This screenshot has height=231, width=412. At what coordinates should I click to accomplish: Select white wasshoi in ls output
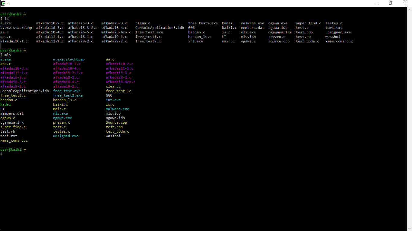(333, 37)
